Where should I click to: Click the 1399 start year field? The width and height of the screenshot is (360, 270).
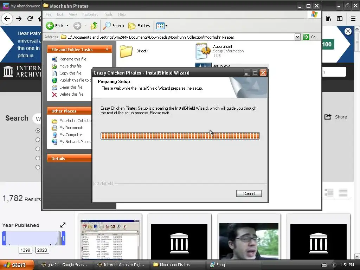(x=25, y=250)
